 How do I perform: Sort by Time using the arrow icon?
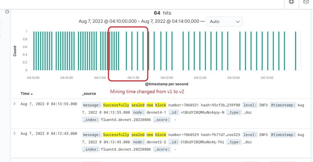(32, 94)
